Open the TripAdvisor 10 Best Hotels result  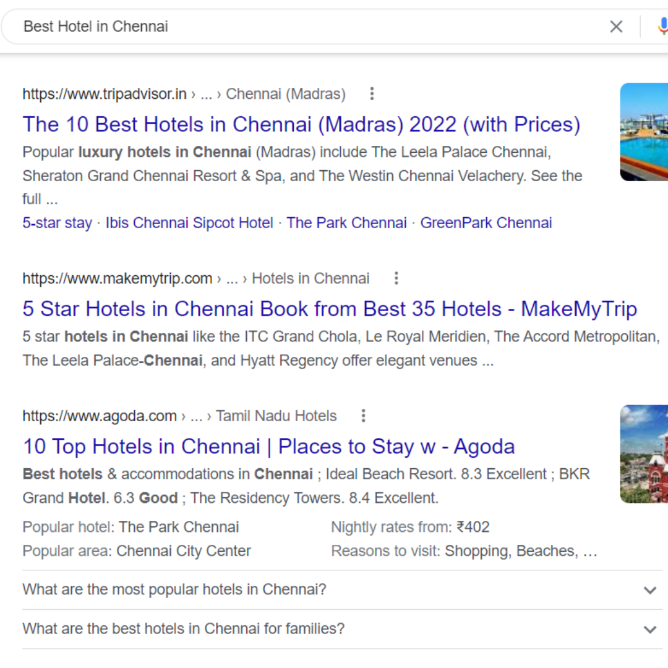pyautogui.click(x=301, y=124)
